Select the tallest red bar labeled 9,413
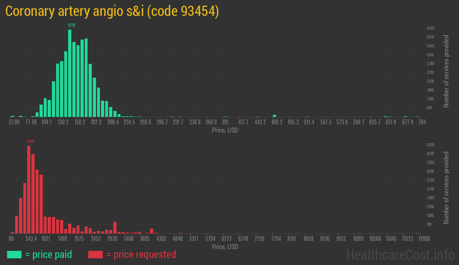459x265 pixels. pos(29,189)
